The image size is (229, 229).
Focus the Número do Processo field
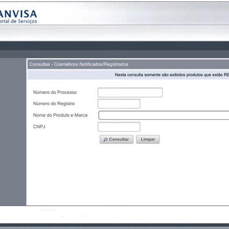coord(130,93)
